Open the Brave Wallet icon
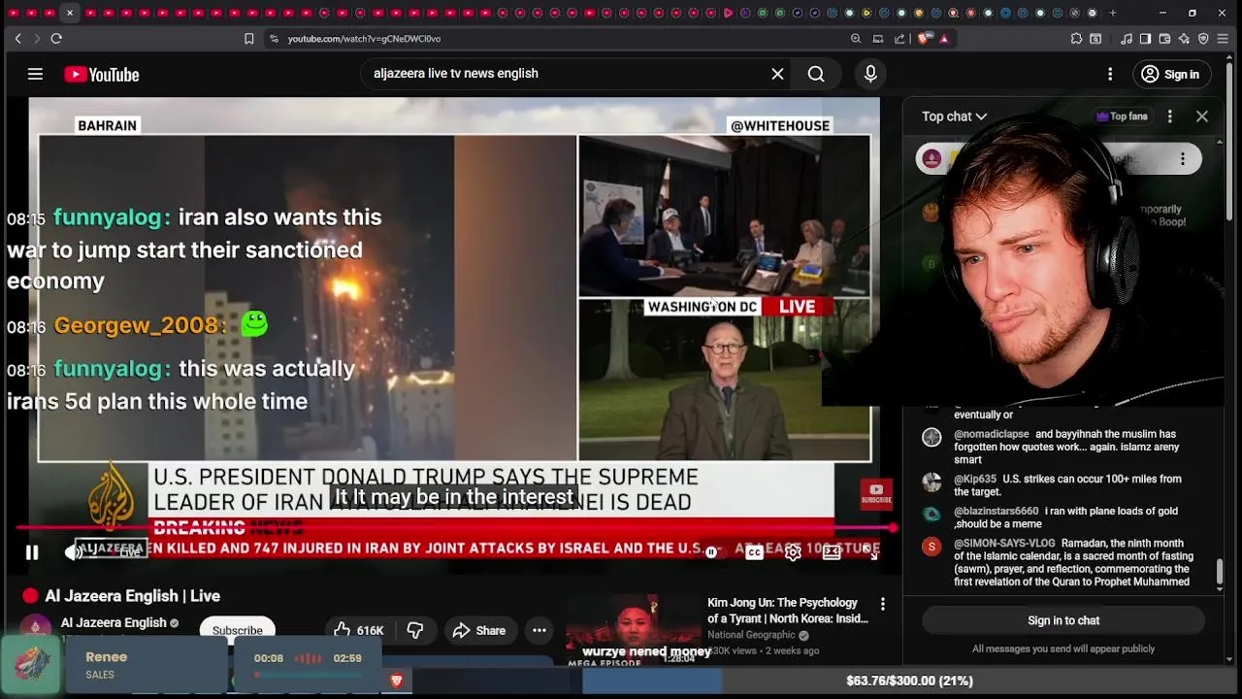Viewport: 1242px width, 699px height. [1164, 39]
